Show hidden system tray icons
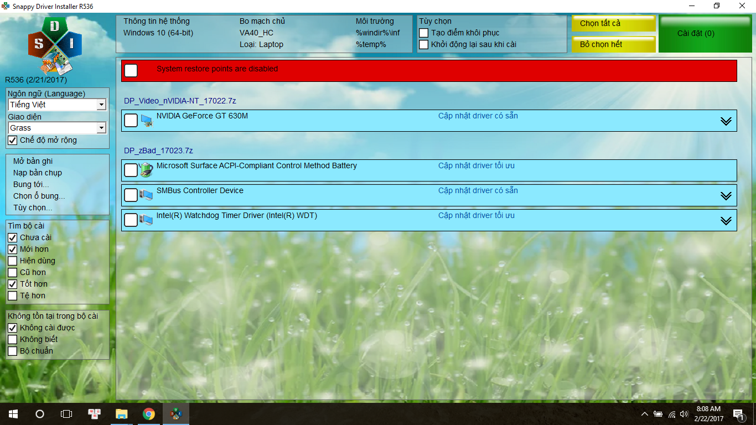The image size is (756, 425). pyautogui.click(x=645, y=414)
